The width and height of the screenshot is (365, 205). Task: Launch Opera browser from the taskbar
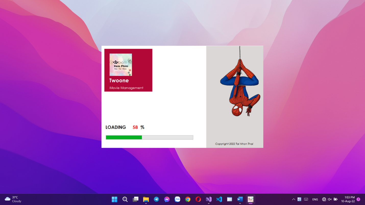(198, 199)
